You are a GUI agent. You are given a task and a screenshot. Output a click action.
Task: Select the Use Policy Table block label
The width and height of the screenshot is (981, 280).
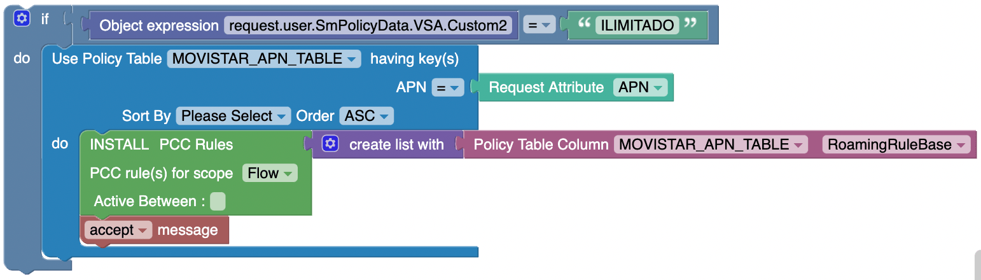click(x=107, y=59)
